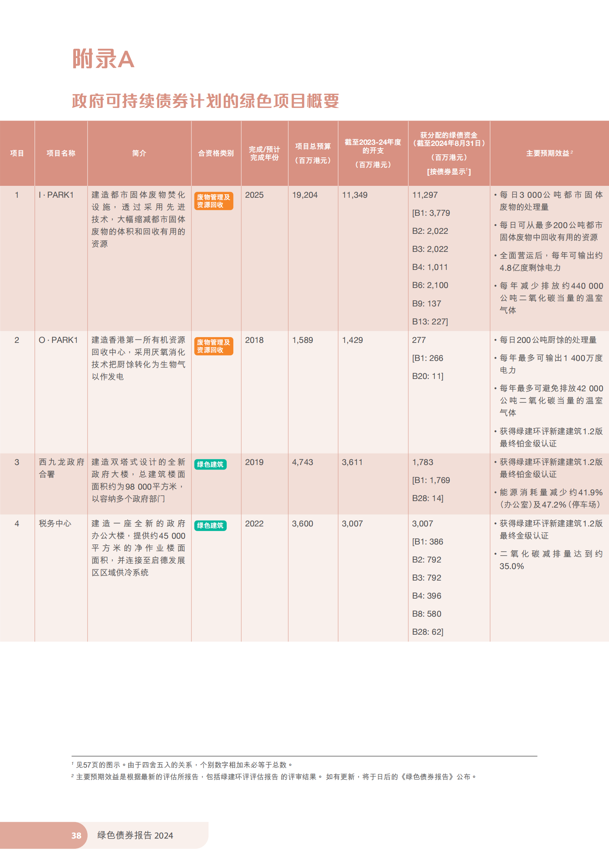Click the bond entry B1: 3,779
Image resolution: width=609 pixels, height=862 pixels.
pyautogui.click(x=431, y=213)
